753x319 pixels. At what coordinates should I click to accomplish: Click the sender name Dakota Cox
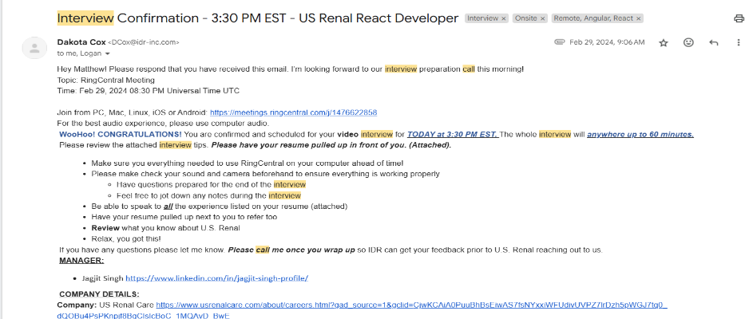coord(81,41)
